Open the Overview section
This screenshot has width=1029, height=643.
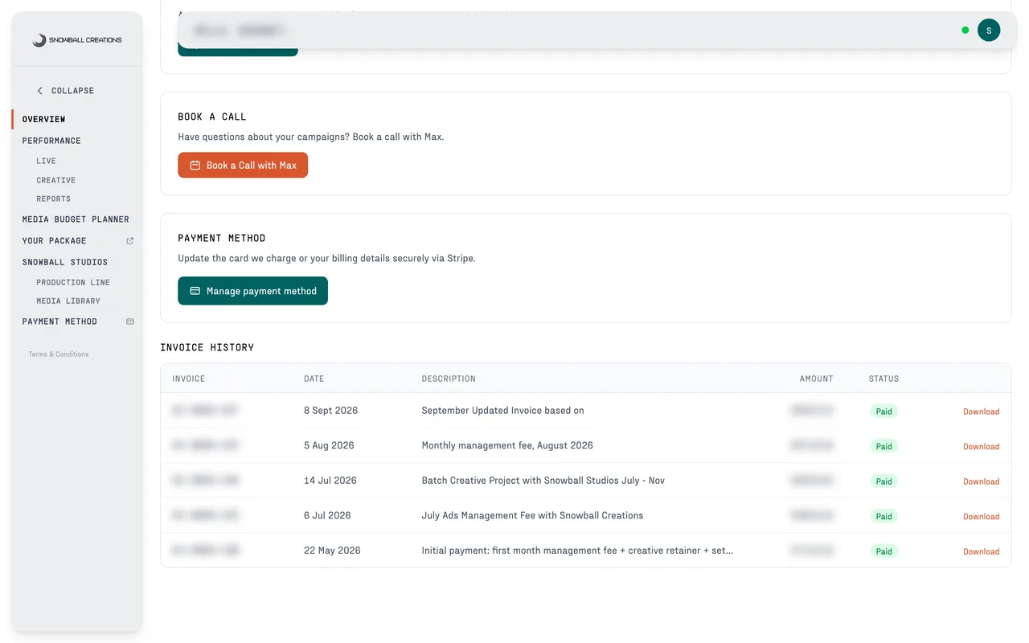(x=43, y=119)
